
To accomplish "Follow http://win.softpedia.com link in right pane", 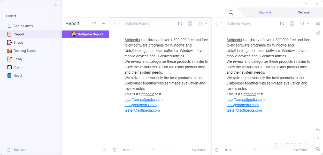I will (x=245, y=99).
